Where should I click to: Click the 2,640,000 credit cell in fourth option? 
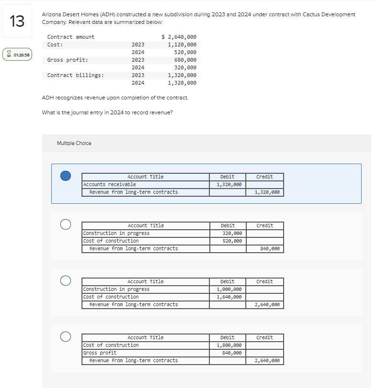264,361
